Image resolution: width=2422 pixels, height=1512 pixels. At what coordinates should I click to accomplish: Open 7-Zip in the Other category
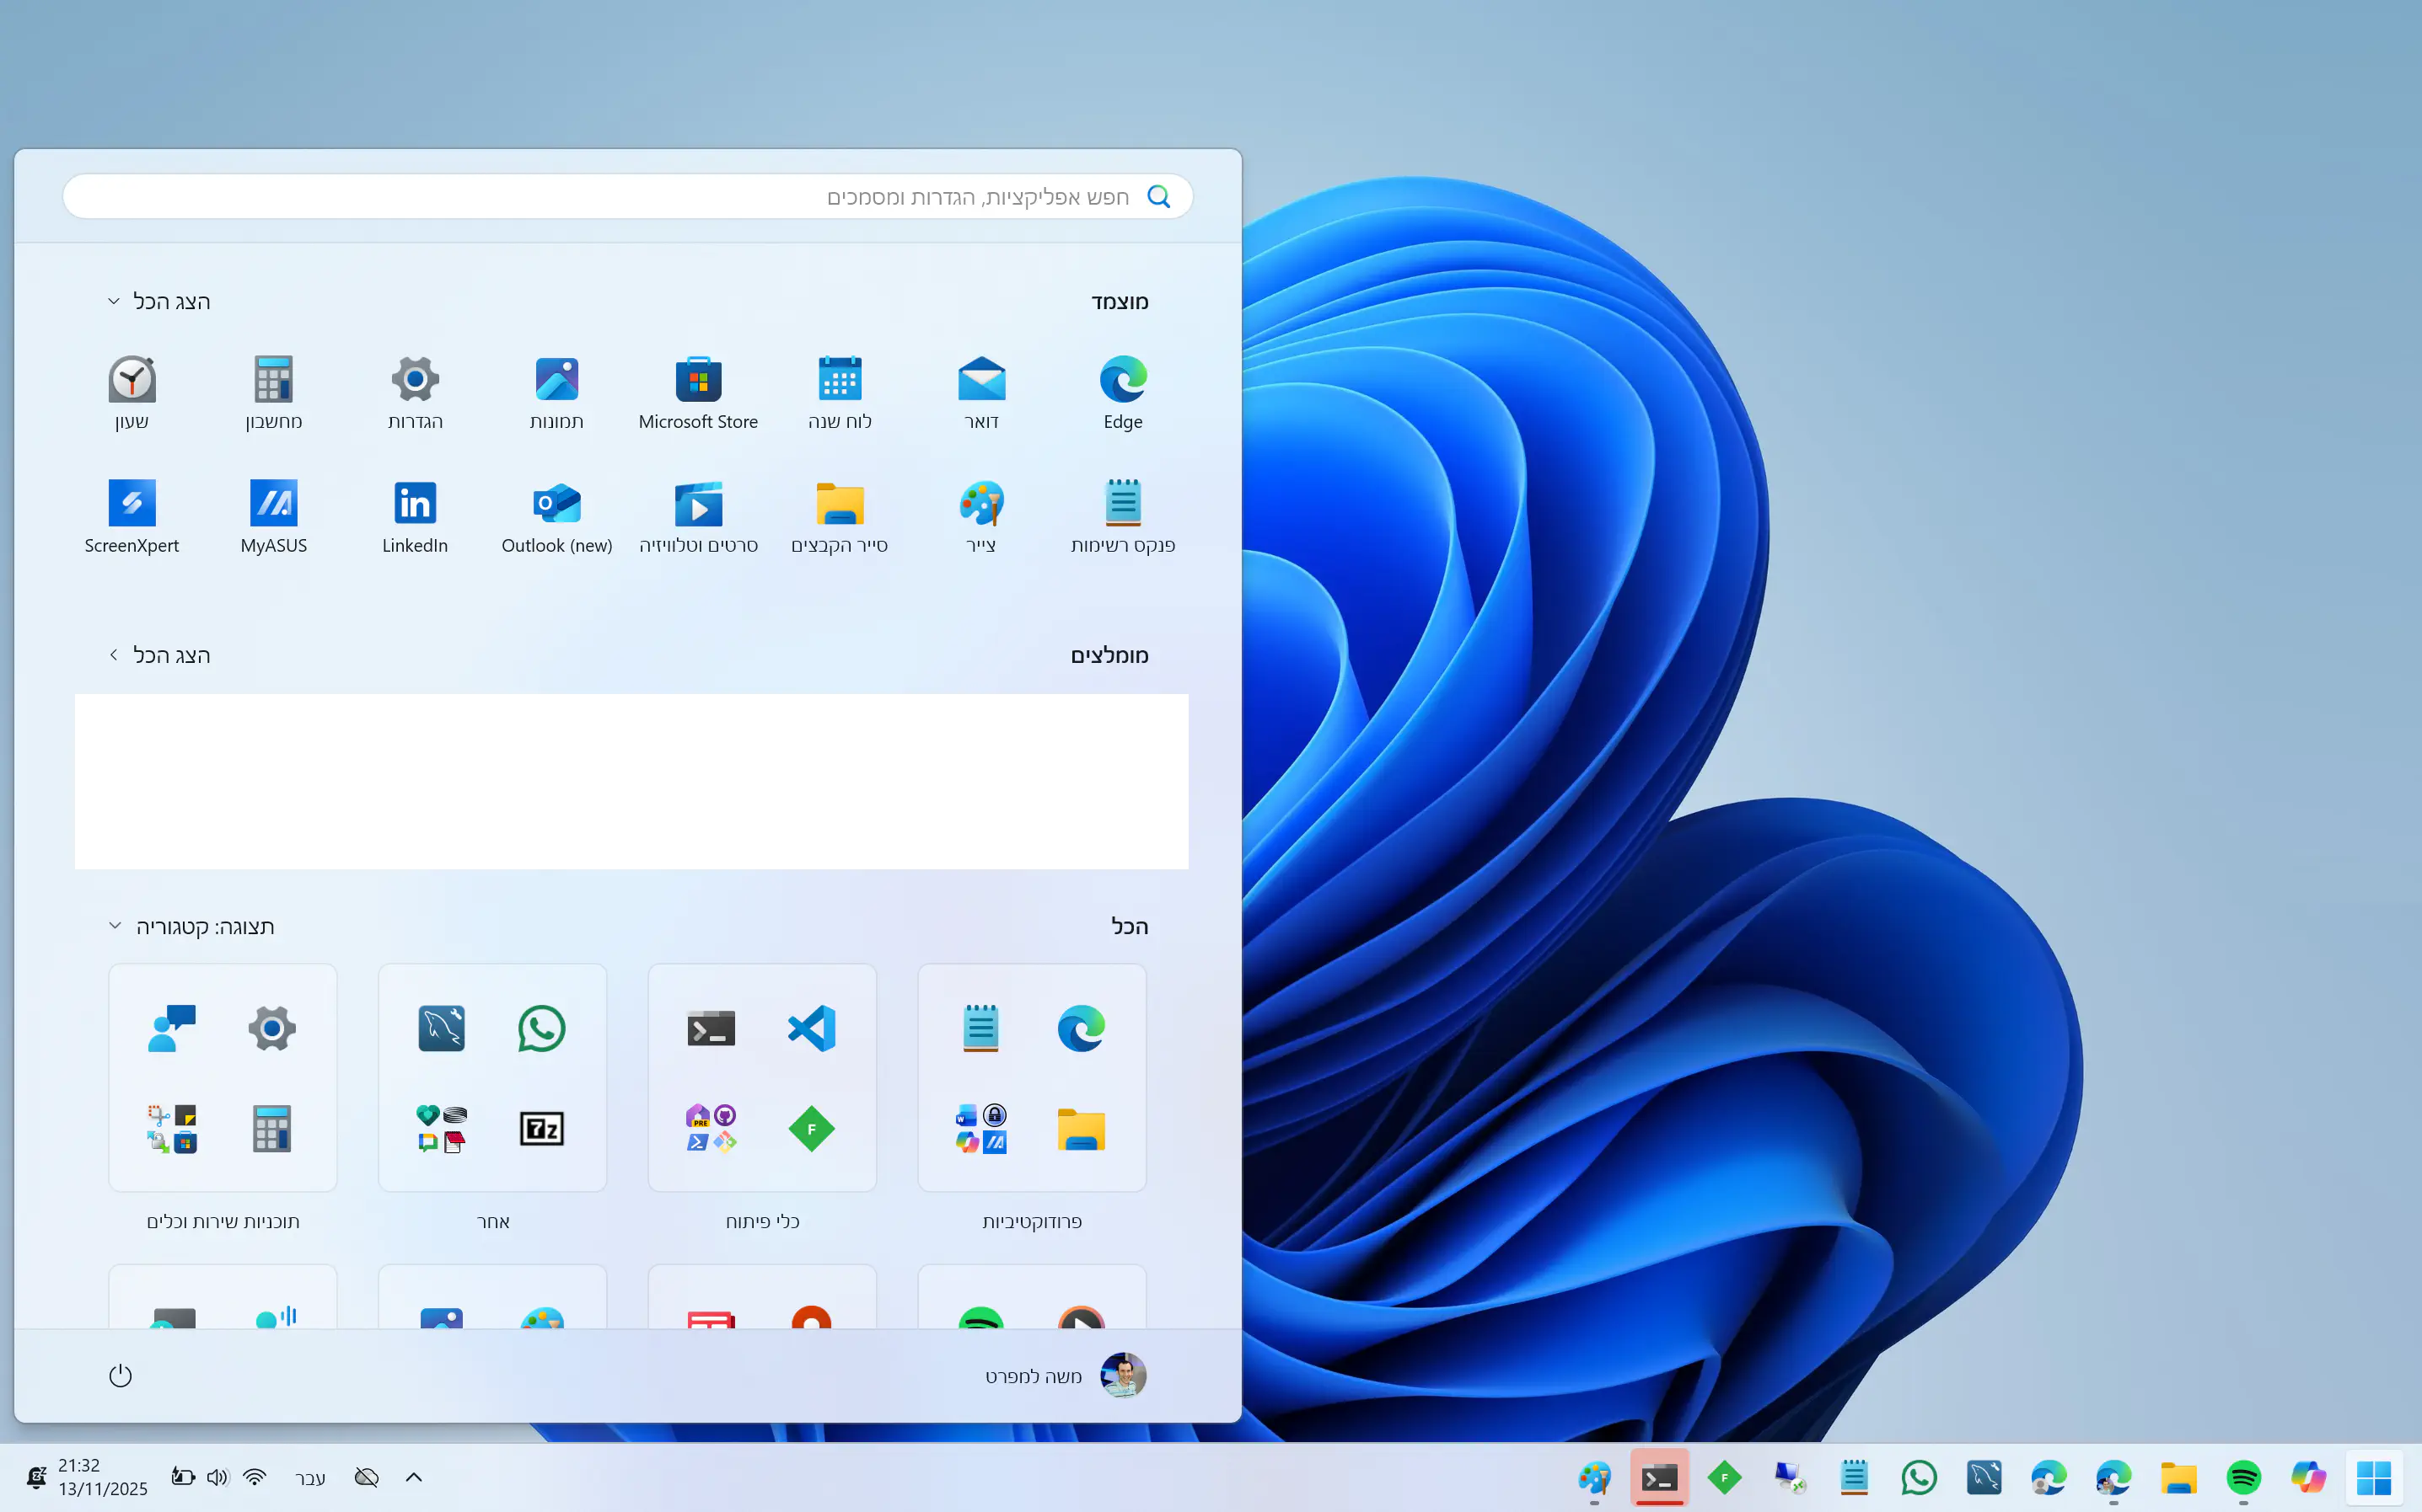coord(541,1129)
